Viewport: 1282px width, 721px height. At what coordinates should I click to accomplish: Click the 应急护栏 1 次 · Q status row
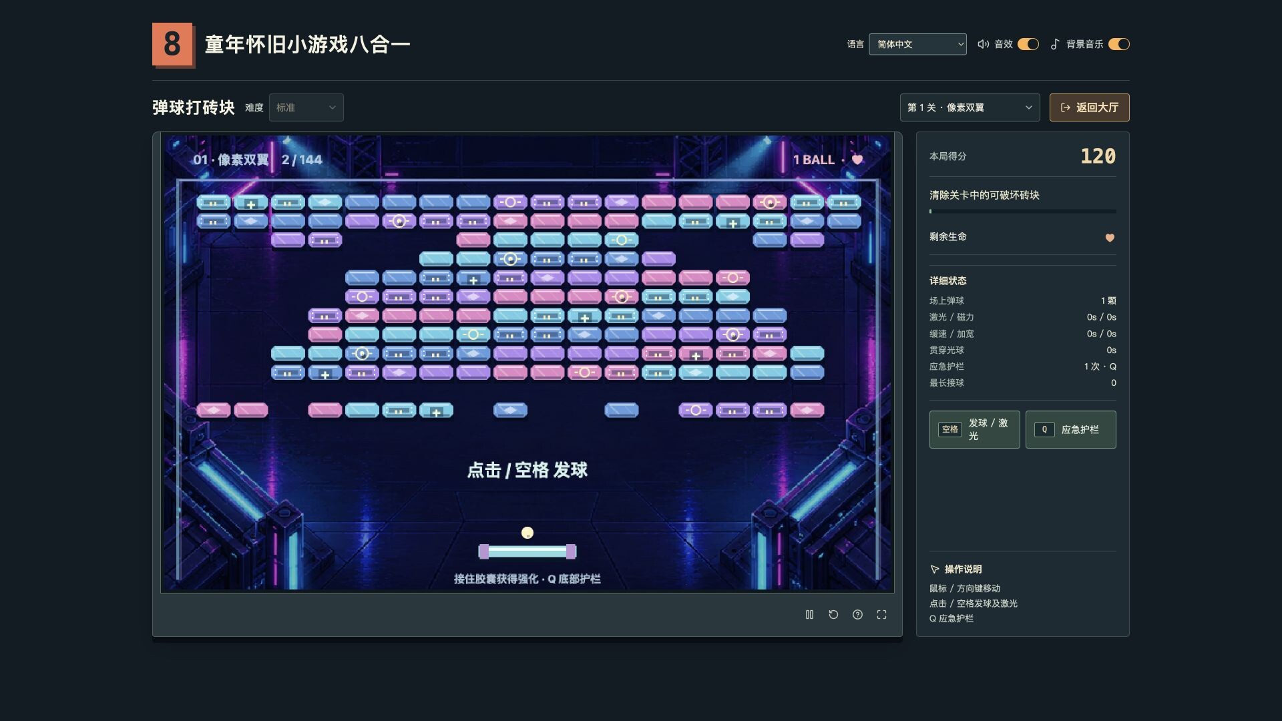point(1022,367)
